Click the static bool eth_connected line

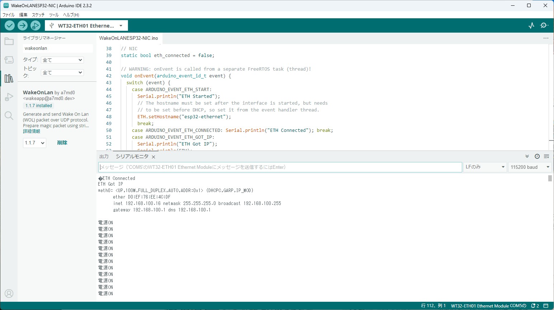tap(167, 56)
